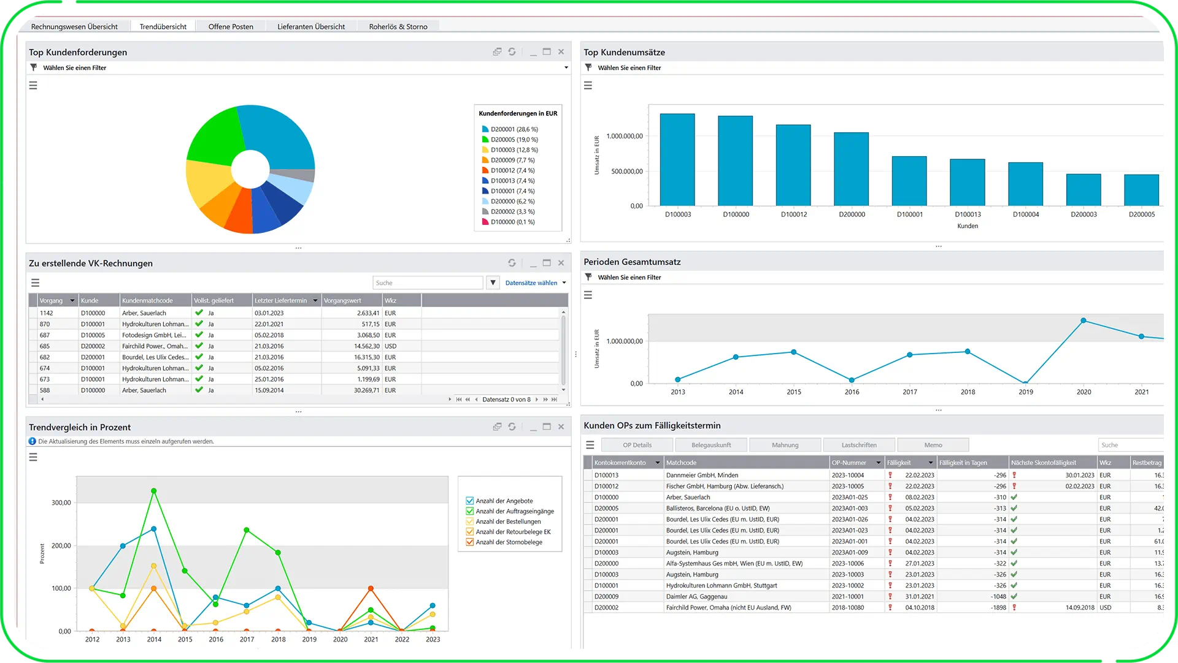Open Kontokorrentkonto column dropdown arrow
The width and height of the screenshot is (1178, 663).
658,463
